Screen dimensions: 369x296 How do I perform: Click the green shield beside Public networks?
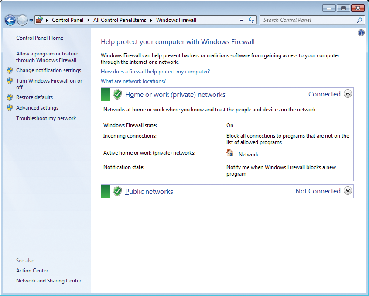pos(117,191)
